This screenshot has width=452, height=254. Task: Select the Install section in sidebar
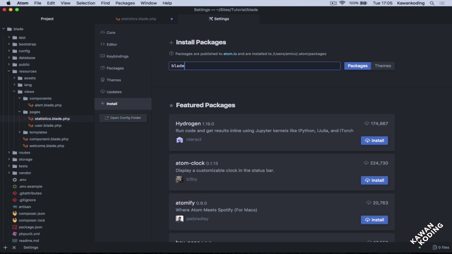(x=123, y=104)
